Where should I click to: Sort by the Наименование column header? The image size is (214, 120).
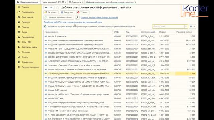coord(78,32)
